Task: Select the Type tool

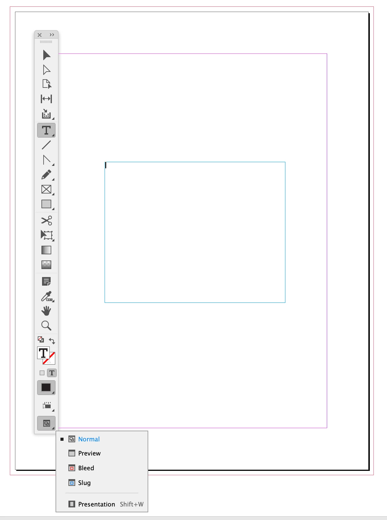Action: click(46, 130)
